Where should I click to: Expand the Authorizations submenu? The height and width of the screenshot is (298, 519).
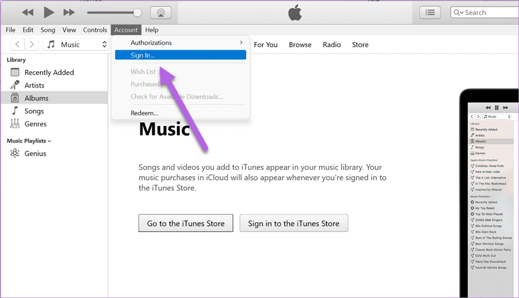click(x=180, y=43)
